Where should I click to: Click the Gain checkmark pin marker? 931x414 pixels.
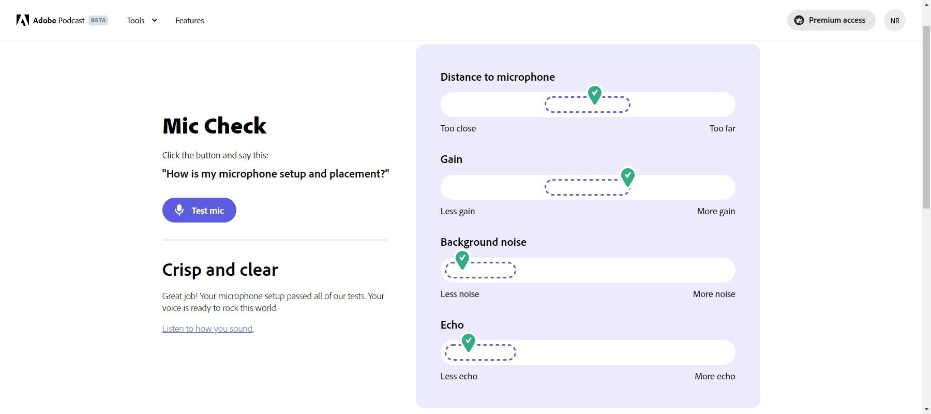point(628,176)
